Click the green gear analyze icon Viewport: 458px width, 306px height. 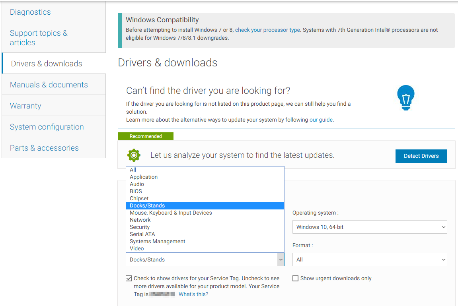[134, 155]
